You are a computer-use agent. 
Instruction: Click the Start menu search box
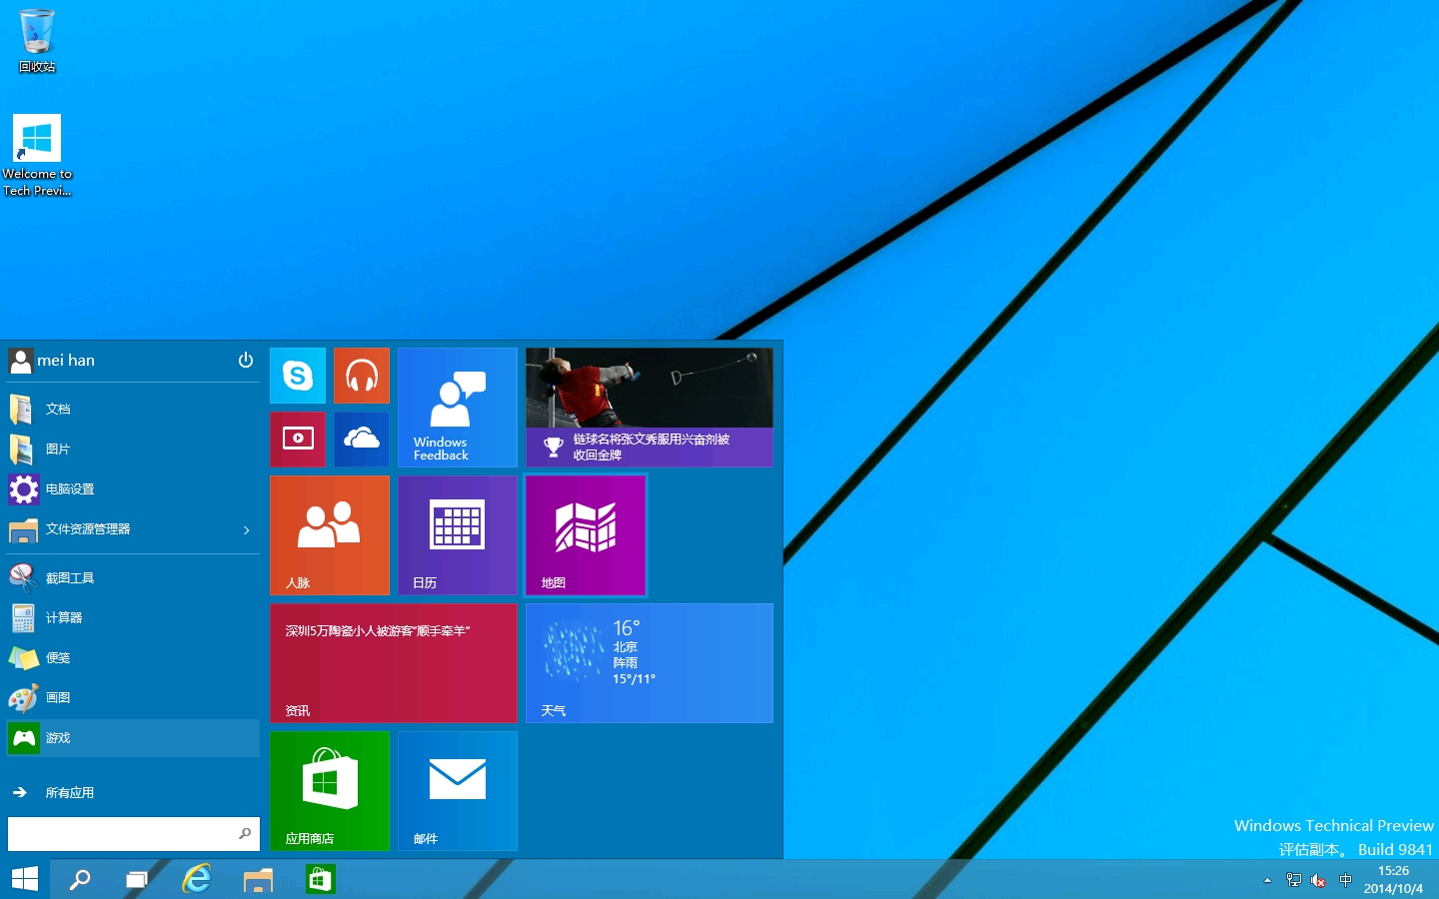click(x=120, y=833)
